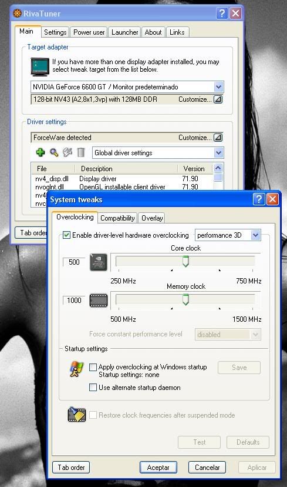Open the About tab

153,32
